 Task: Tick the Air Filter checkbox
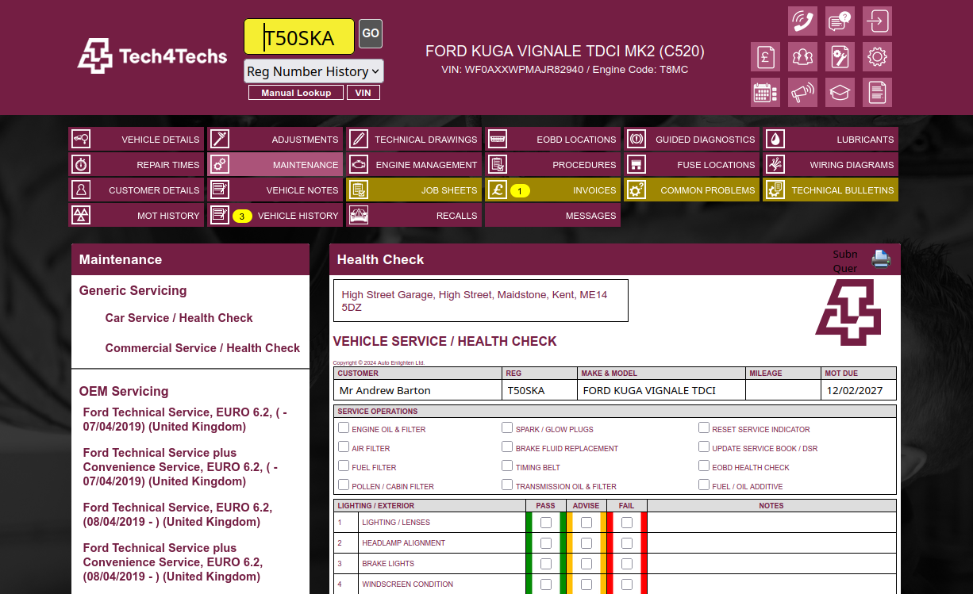click(344, 446)
